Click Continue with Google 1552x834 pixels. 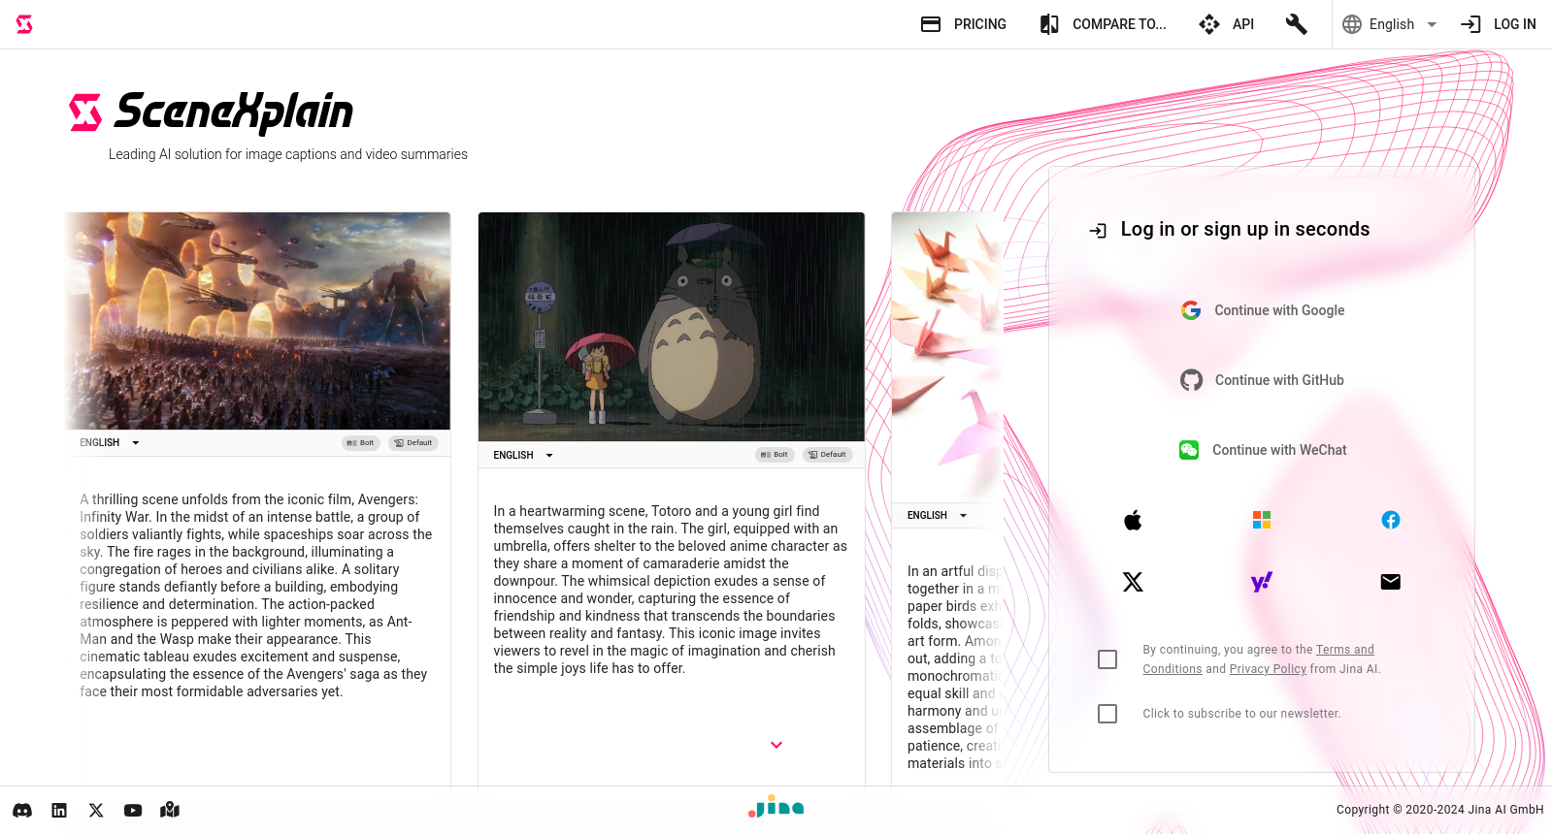[1262, 310]
